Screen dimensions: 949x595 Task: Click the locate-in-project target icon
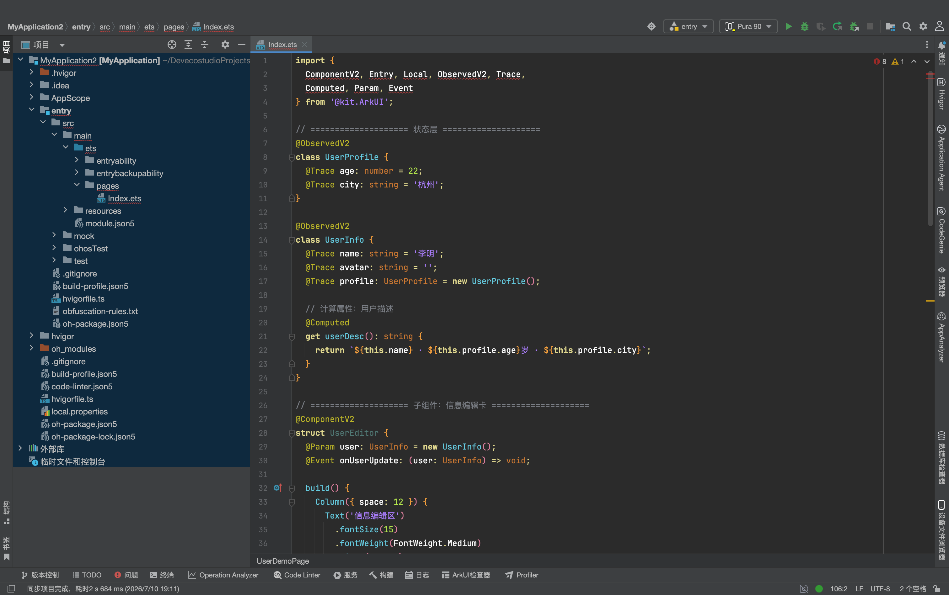[x=172, y=45]
